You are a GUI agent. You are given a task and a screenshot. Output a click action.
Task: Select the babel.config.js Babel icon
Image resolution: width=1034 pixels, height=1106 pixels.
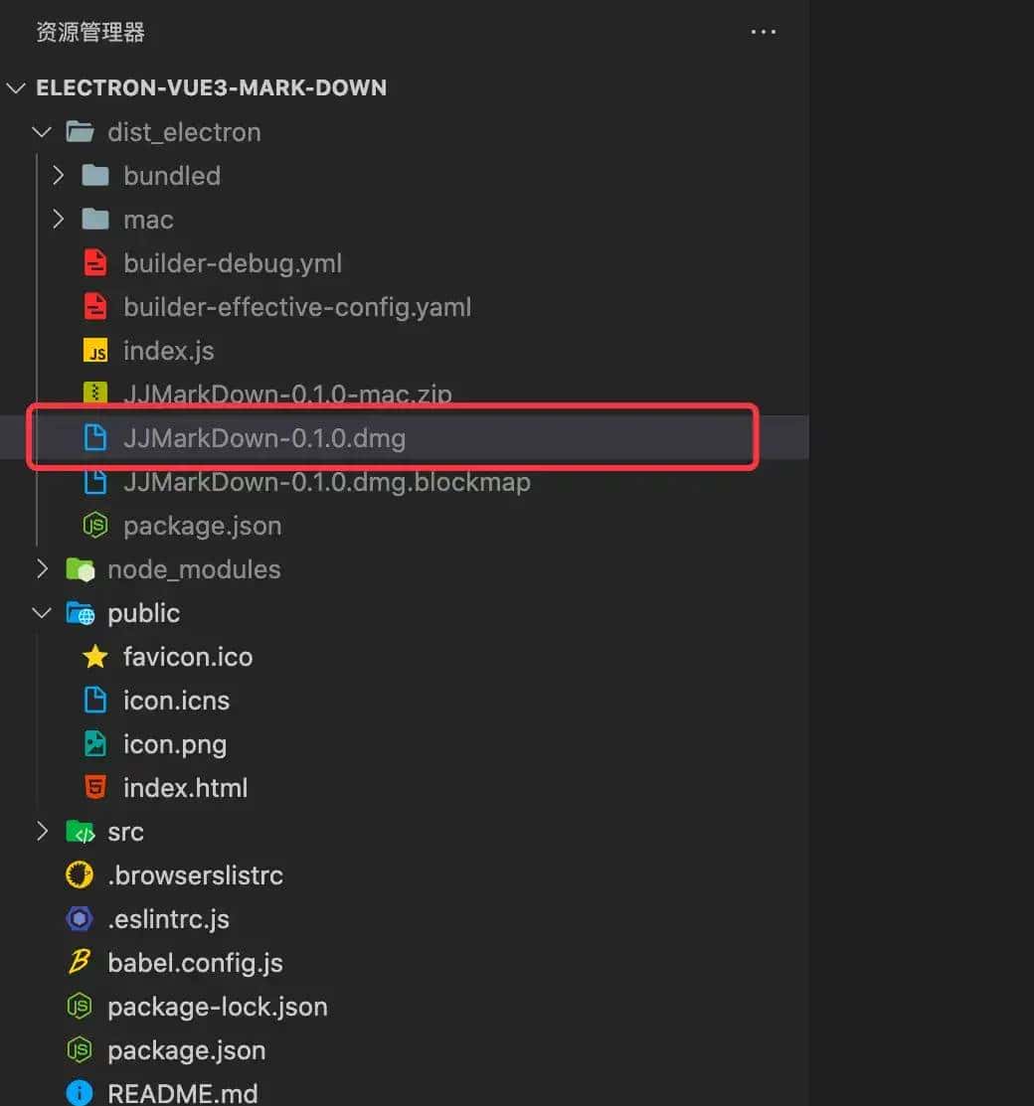coord(80,962)
